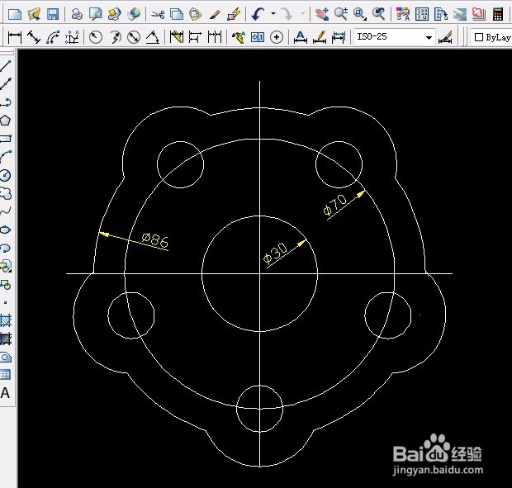The image size is (512, 488).
Task: Select the Table tool
Action: (x=6, y=375)
